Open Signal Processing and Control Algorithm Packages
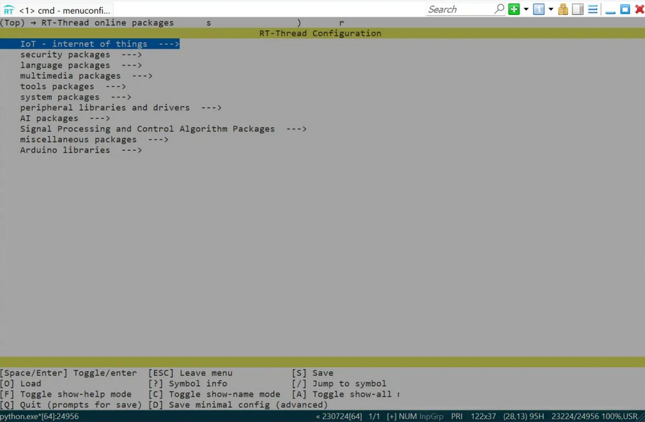Screen dimensions: 645x422 click(163, 129)
